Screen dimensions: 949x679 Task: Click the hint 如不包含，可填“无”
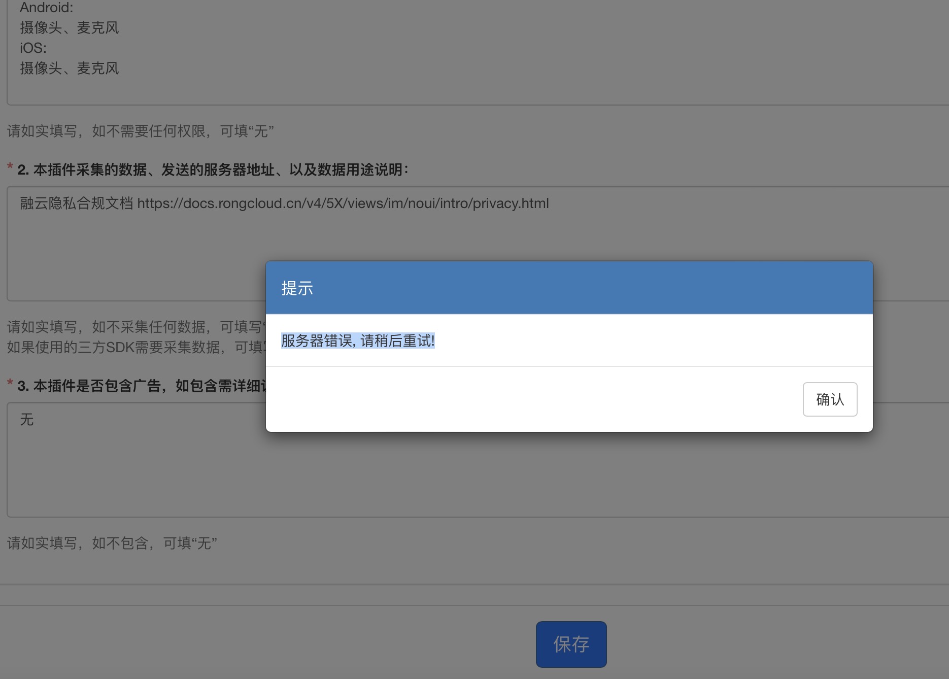click(x=112, y=544)
